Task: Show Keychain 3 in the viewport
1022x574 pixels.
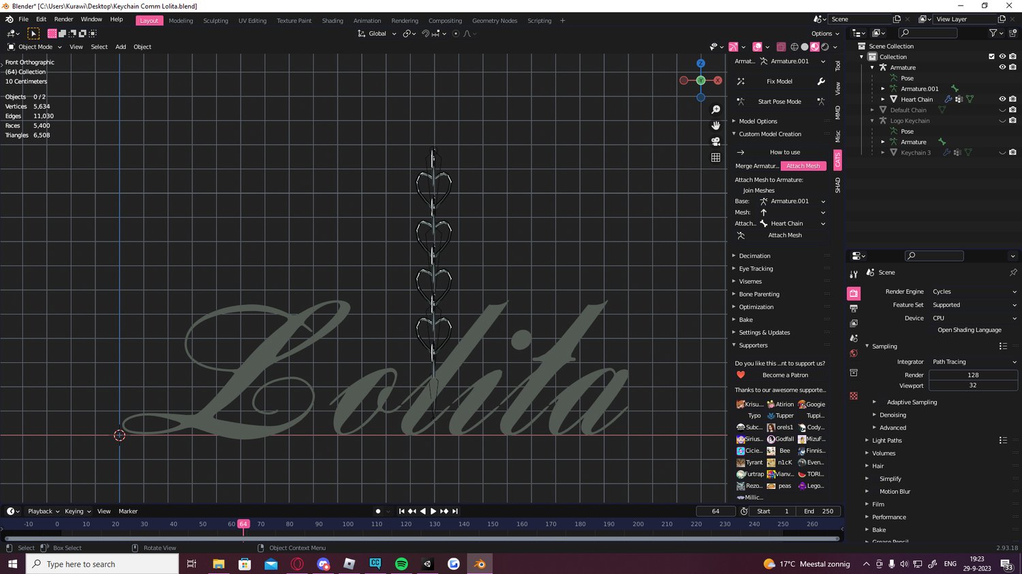Action: coord(1002,153)
